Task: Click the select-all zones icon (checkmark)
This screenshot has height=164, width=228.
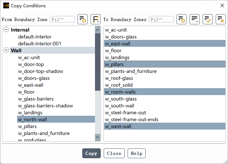Action: [208, 19]
